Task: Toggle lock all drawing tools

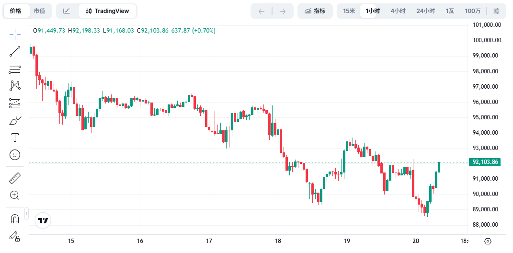Action: point(15,236)
